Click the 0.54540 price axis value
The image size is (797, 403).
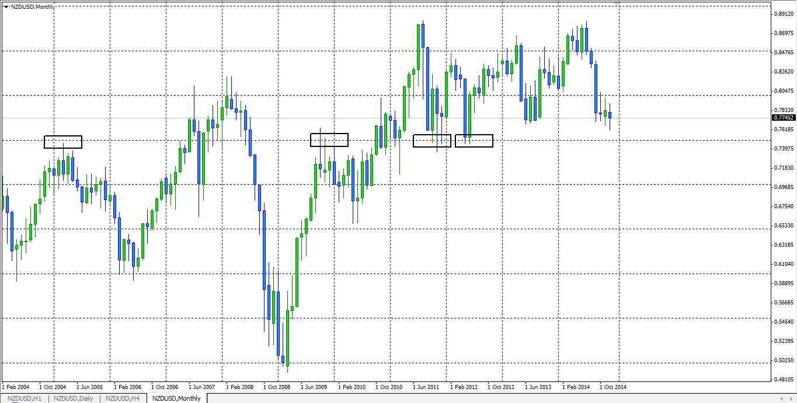[785, 321]
